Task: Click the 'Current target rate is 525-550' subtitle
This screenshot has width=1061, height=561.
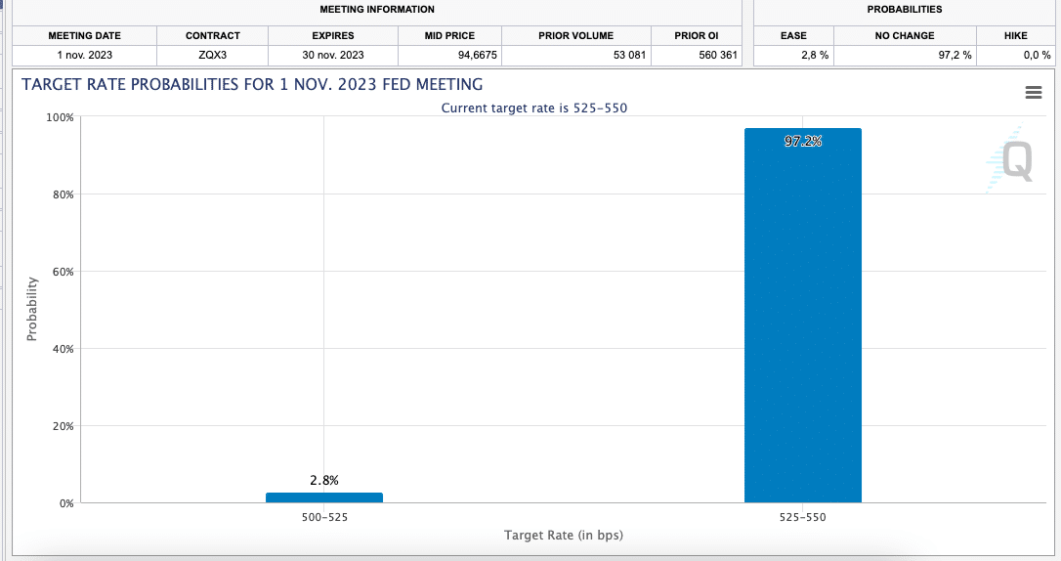Action: (533, 108)
